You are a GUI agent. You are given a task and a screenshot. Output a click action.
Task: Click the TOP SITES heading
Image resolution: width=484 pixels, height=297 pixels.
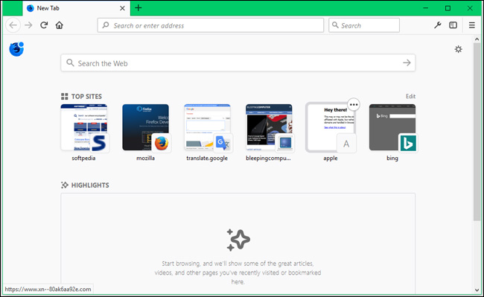(86, 97)
